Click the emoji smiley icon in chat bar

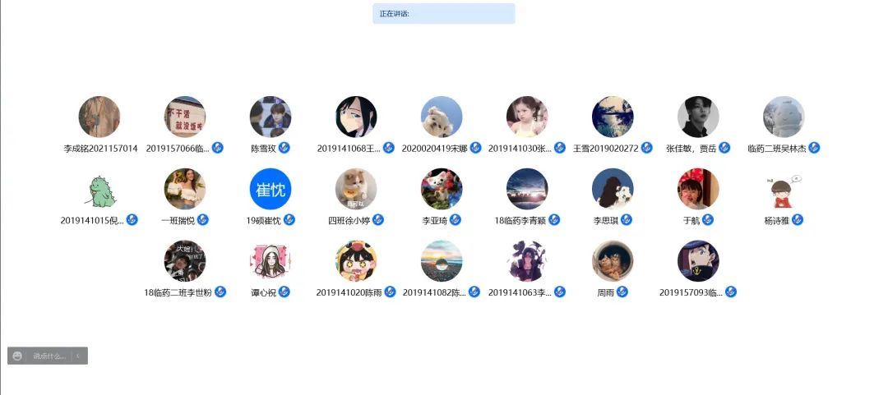click(x=17, y=356)
